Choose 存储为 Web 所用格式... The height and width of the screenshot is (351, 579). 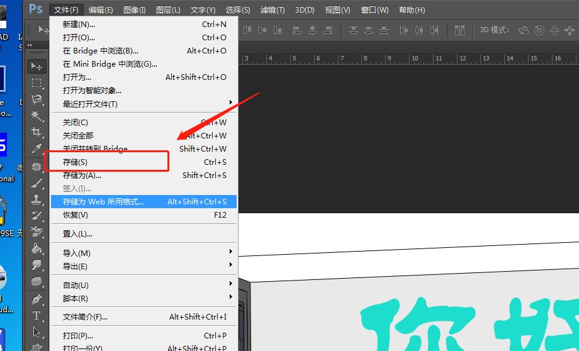(143, 201)
